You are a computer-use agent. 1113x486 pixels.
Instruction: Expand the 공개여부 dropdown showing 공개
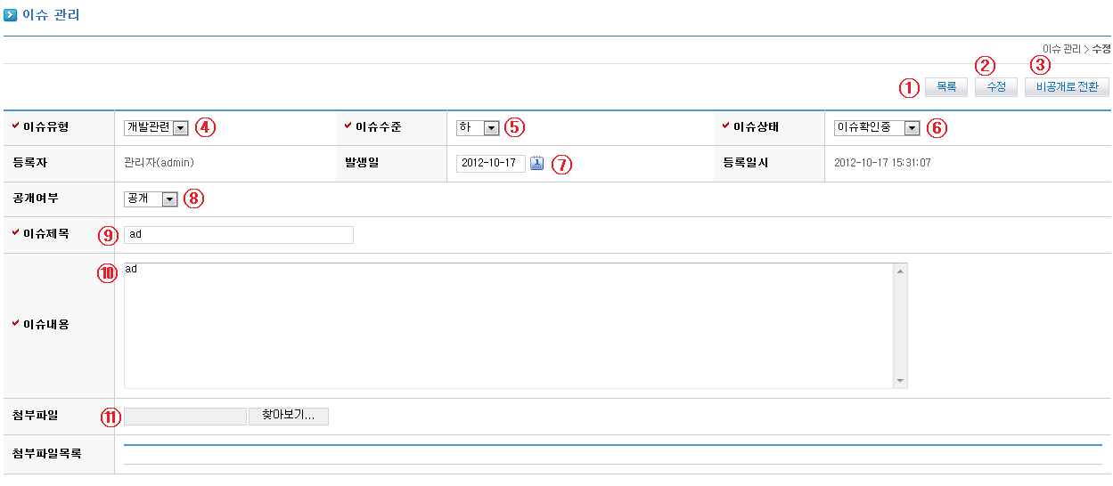tap(151, 199)
